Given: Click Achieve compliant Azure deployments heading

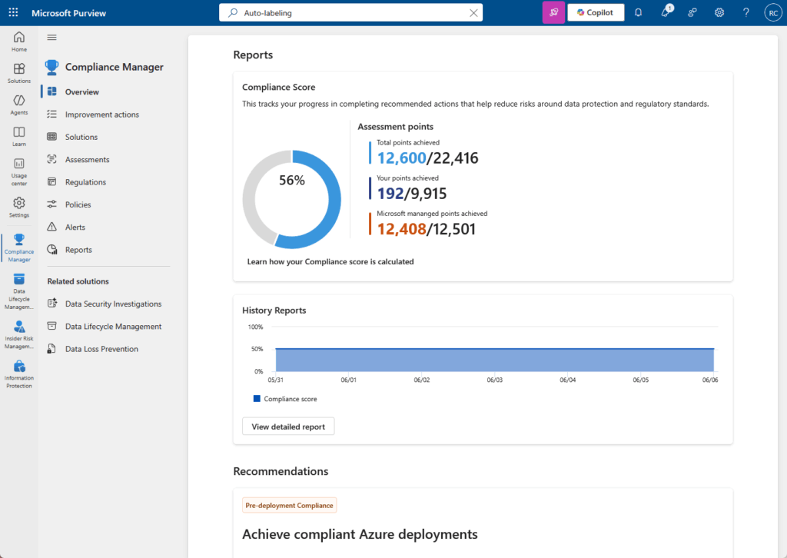Looking at the screenshot, I should 360,534.
